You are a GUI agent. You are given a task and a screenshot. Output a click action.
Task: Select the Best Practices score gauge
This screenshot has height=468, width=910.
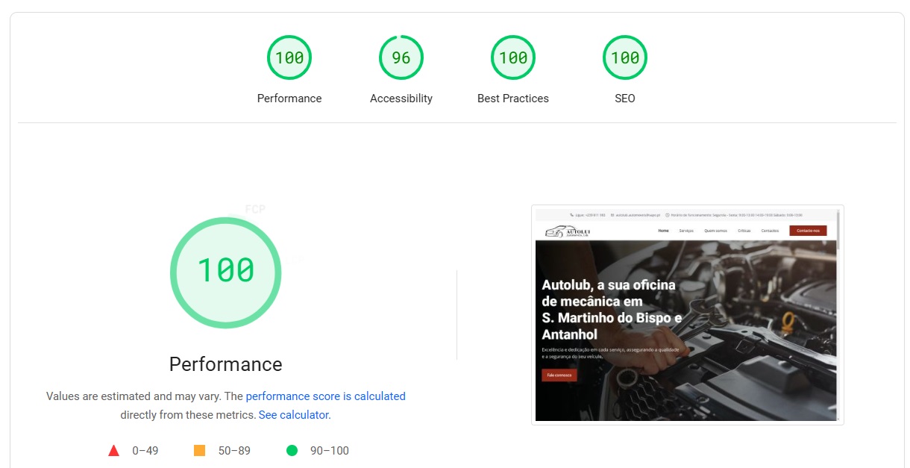point(513,57)
